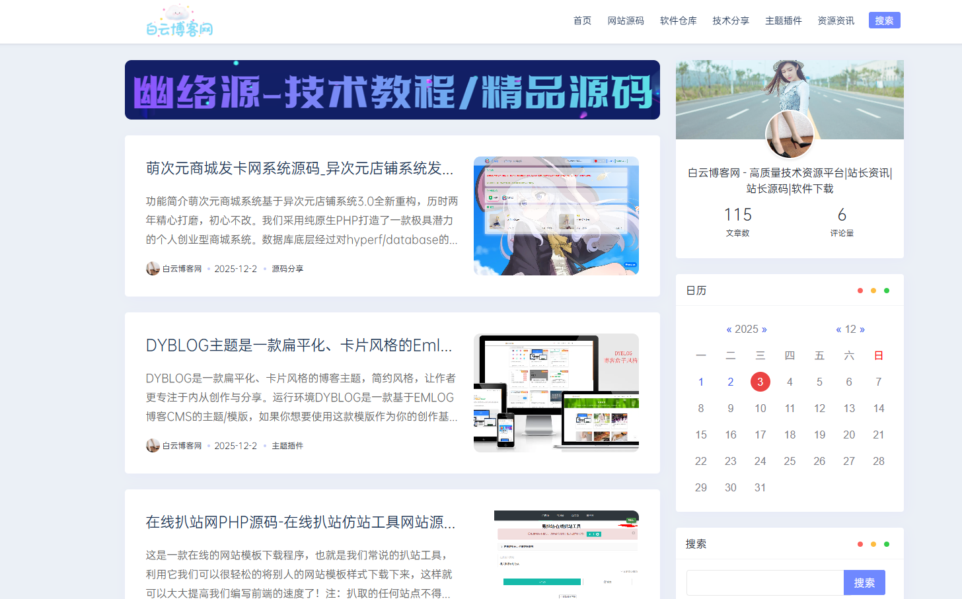Click the round profile avatar in sidebar
Screen dimensions: 962x599
coord(790,135)
